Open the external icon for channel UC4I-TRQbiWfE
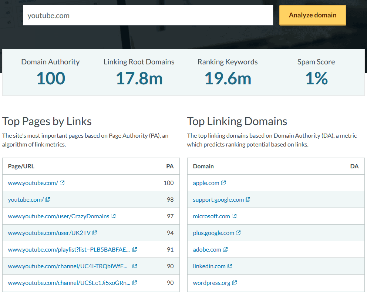Viewport: 367px width, 296px height. pyautogui.click(x=135, y=266)
